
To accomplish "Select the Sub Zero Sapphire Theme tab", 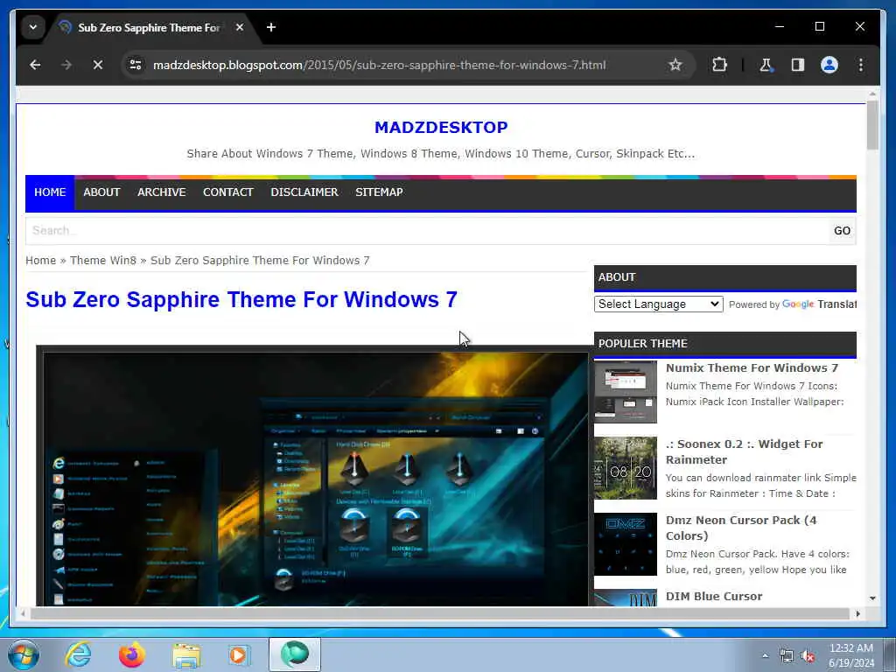I will (x=149, y=27).
